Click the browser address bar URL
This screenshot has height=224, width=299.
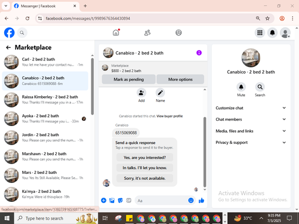pos(88,19)
